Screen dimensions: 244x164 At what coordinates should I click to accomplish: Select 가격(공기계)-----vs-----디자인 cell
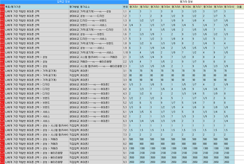[x=101, y=30]
